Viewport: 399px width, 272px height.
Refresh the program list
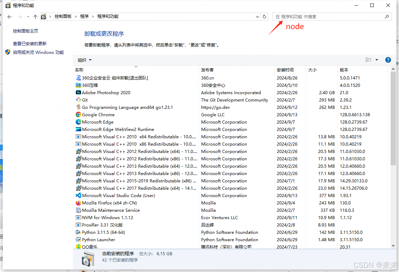[x=264, y=16]
